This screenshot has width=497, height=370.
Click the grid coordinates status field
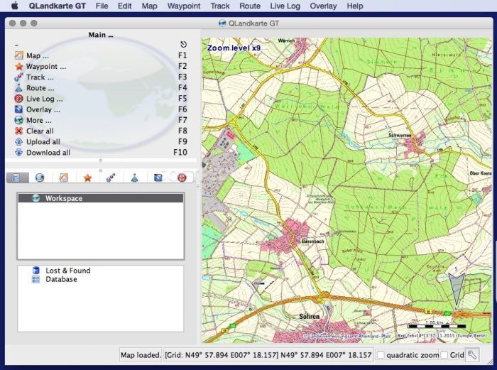click(x=268, y=355)
